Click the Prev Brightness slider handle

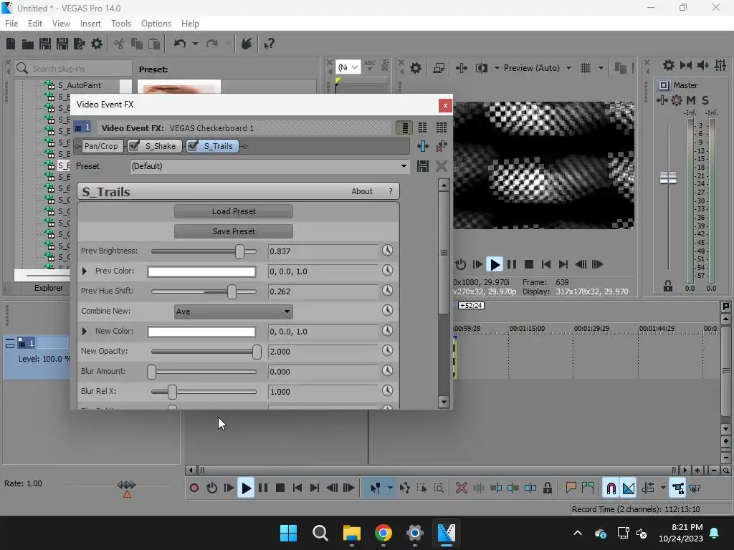click(x=239, y=251)
